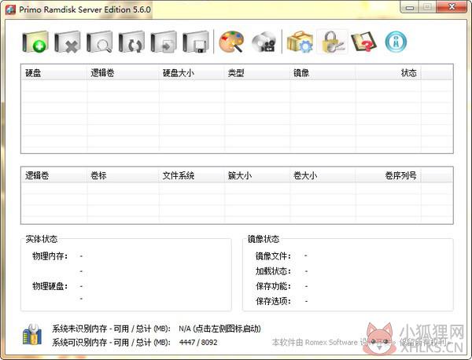This screenshot has height=360, width=472.
Task: Click the app icon in the title bar
Action: 10,9
